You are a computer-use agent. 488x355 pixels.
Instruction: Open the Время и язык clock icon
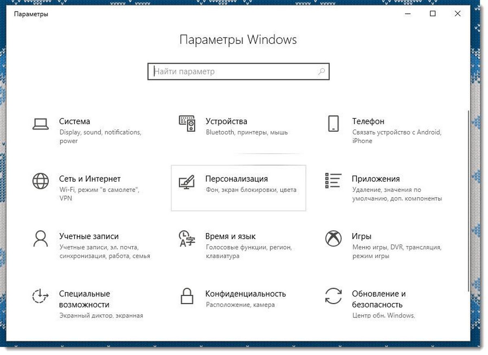pyautogui.click(x=187, y=238)
